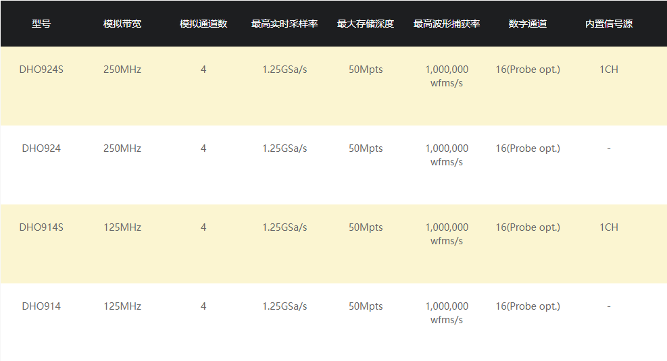Click 1.25GSa/s in the DHO924 row
This screenshot has width=667, height=361.
[x=285, y=148]
